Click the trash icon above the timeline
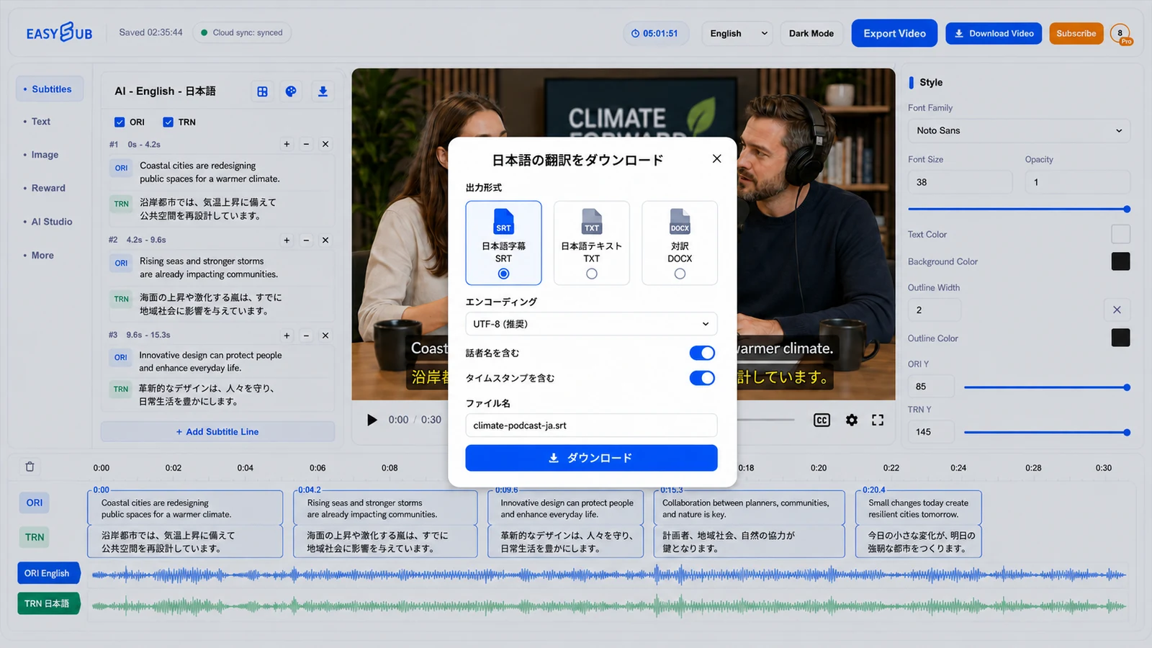This screenshot has width=1152, height=648. 30,467
